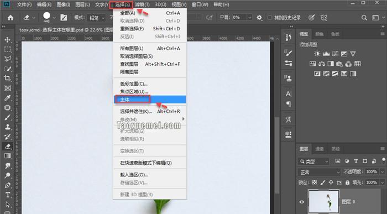Image resolution: width=387 pixels, height=214 pixels.
Task: Select the Horizontal Type tool
Action: (x=7, y=195)
